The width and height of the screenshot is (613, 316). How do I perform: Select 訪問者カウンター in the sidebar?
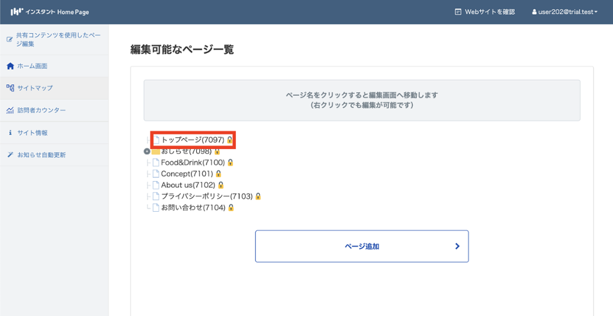click(41, 110)
